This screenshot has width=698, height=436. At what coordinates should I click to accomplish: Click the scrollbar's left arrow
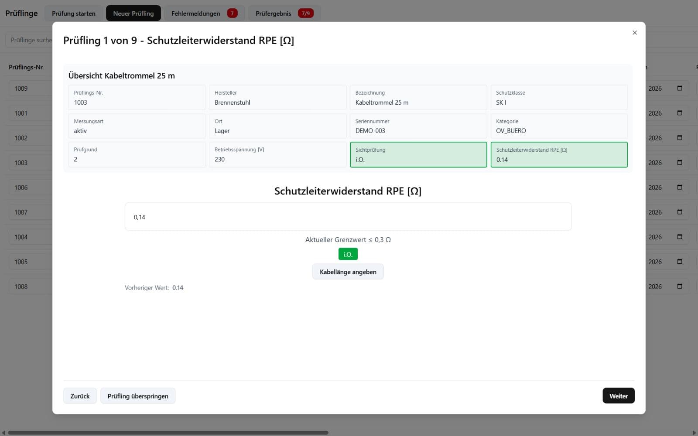point(4,433)
